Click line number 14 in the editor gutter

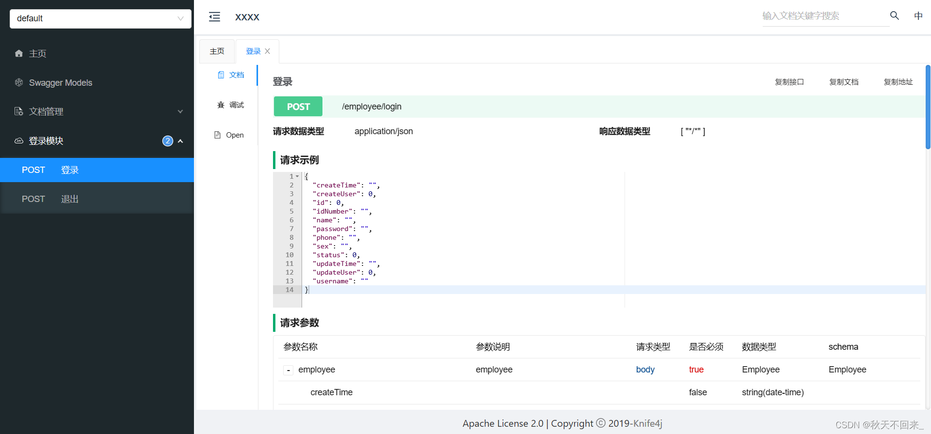tap(289, 290)
